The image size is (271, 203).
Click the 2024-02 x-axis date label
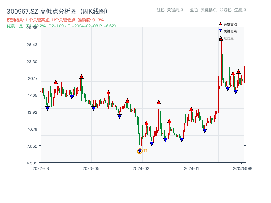[x=141, y=168]
